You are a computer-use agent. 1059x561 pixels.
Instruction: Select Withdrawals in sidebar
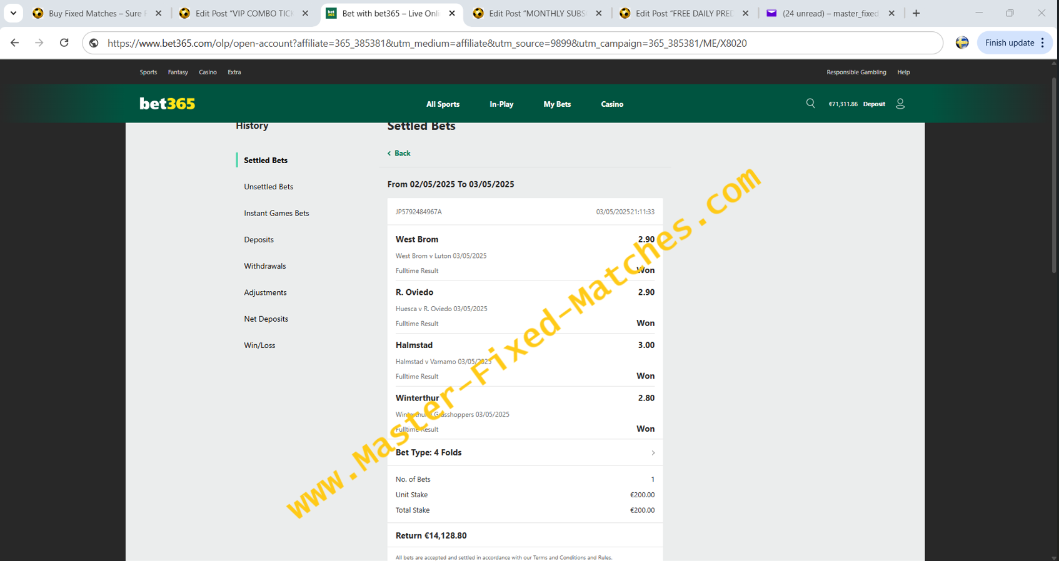point(264,266)
